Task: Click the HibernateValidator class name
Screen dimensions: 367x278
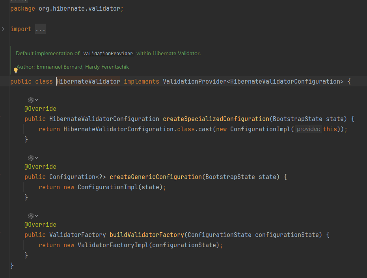Action: pos(88,82)
